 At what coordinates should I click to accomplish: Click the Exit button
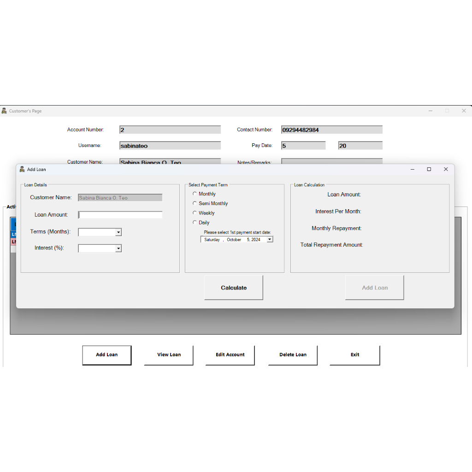pos(354,355)
